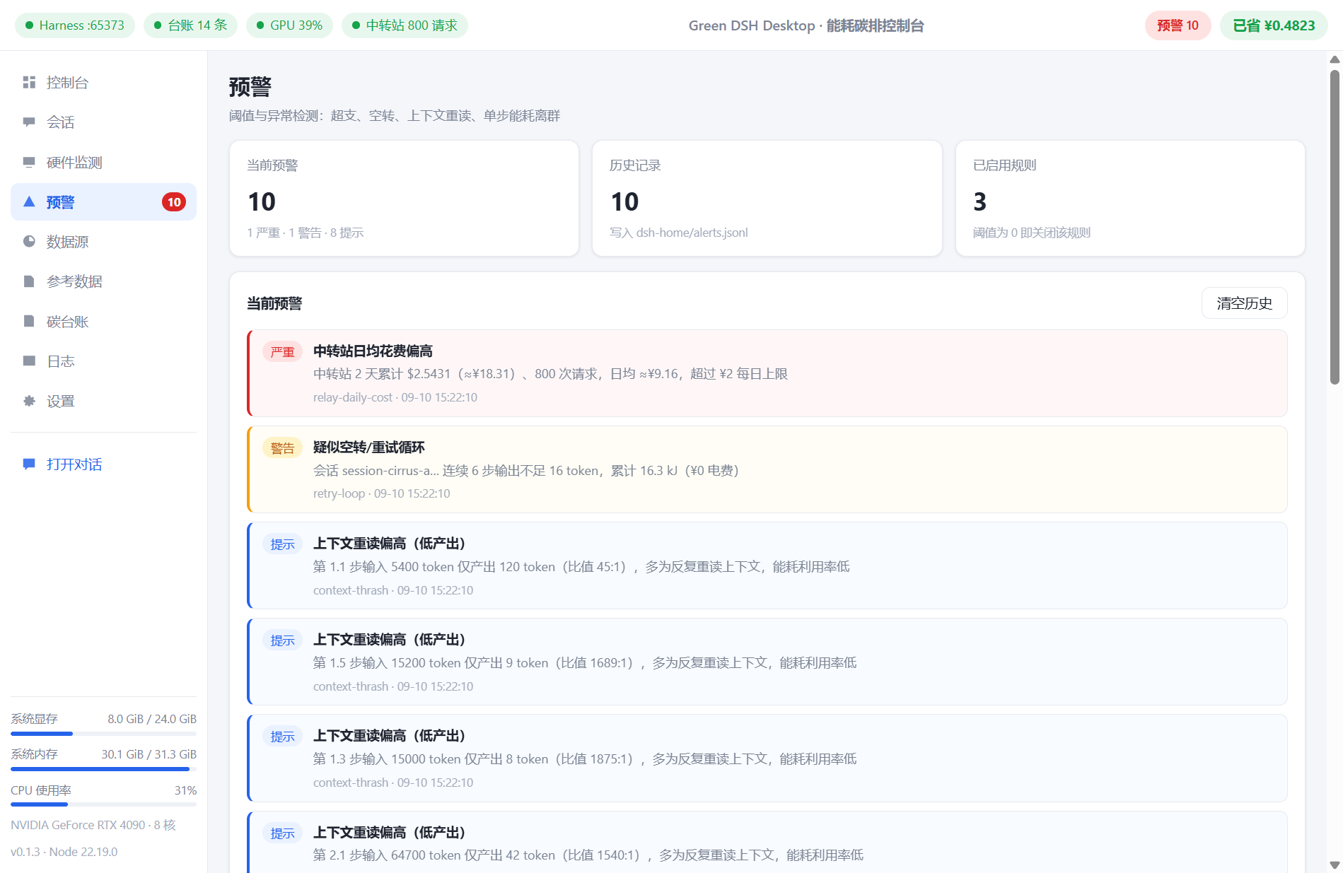Click the 预警 10 pill in header

tap(1178, 25)
